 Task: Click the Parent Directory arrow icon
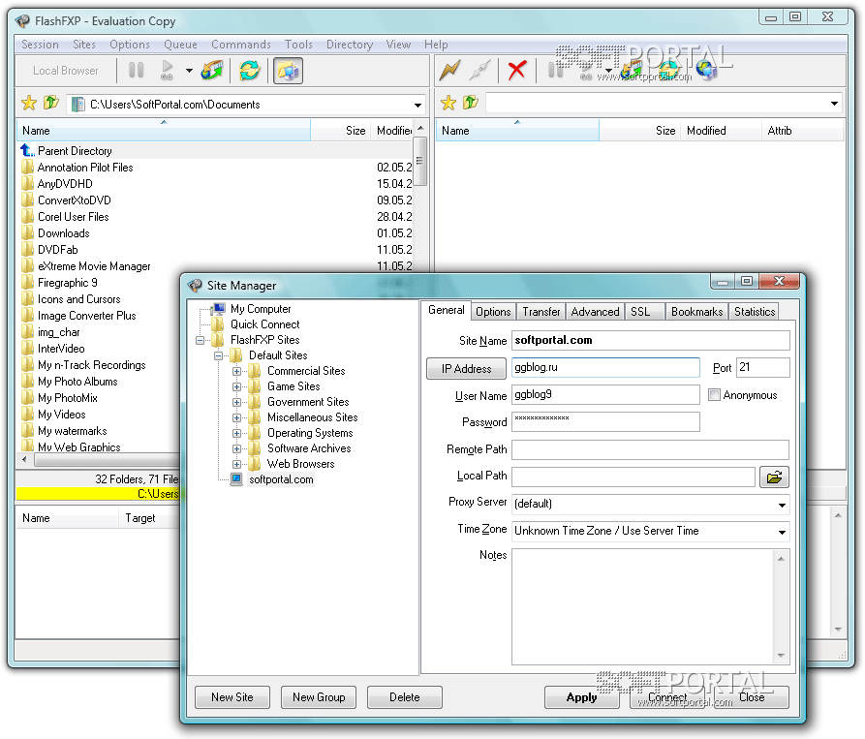coord(27,150)
